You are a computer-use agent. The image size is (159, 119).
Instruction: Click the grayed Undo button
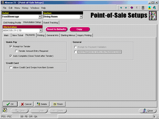click(x=39, y=111)
